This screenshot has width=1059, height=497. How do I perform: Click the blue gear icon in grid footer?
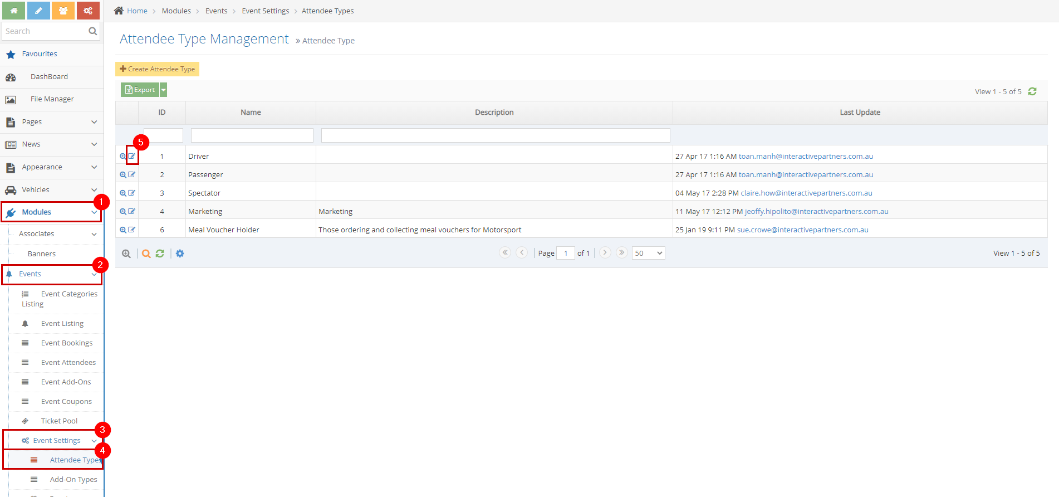180,254
